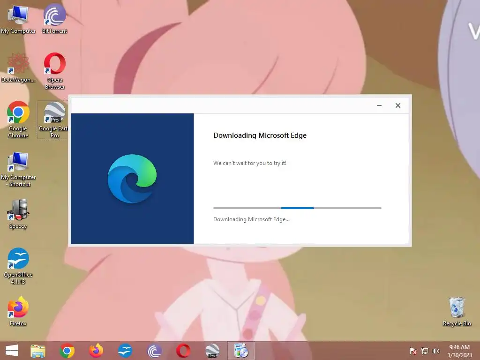Minimize the Edge installer window

point(379,105)
